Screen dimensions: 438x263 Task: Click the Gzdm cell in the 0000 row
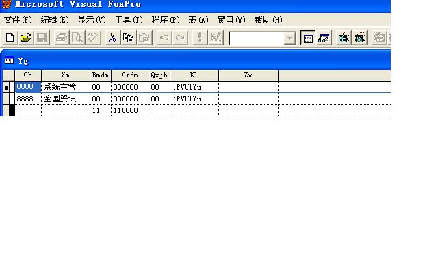coord(130,87)
